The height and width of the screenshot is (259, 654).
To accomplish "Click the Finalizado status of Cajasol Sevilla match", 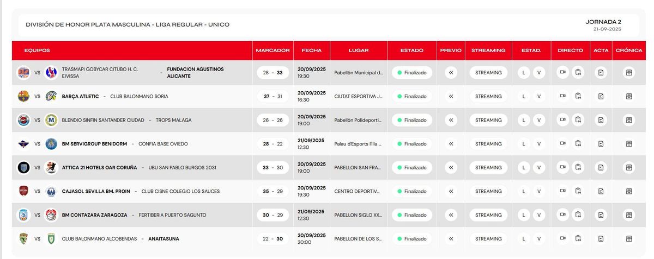I will pyautogui.click(x=412, y=192).
